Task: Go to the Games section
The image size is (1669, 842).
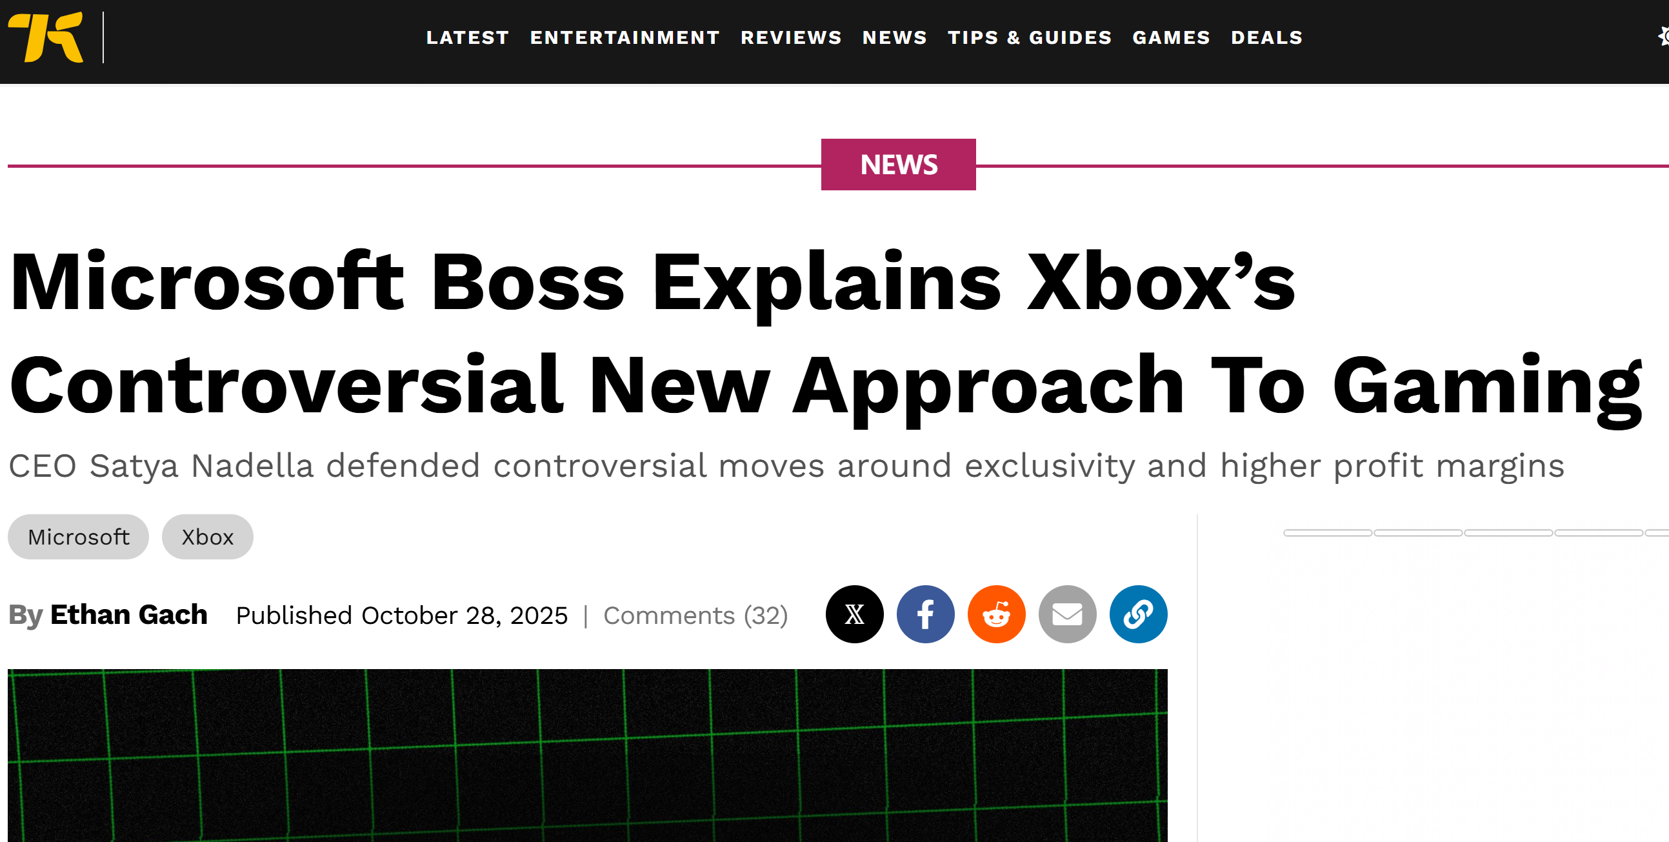Action: pos(1171,37)
